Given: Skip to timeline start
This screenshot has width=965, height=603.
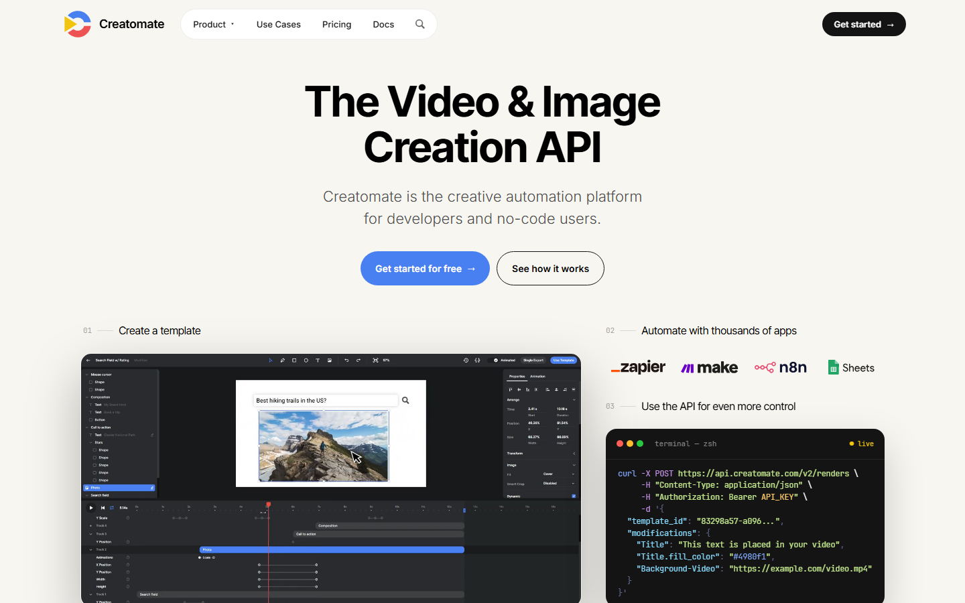Looking at the screenshot, I should pyautogui.click(x=103, y=508).
